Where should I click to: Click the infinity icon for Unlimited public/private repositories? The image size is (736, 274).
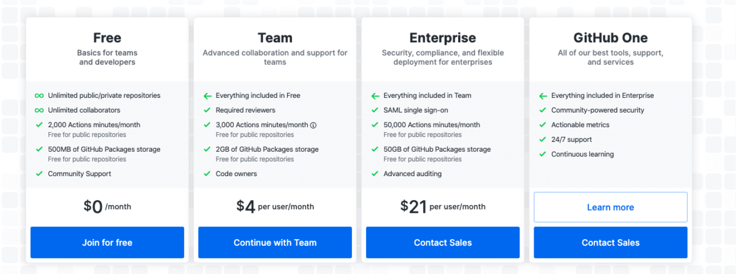point(39,95)
